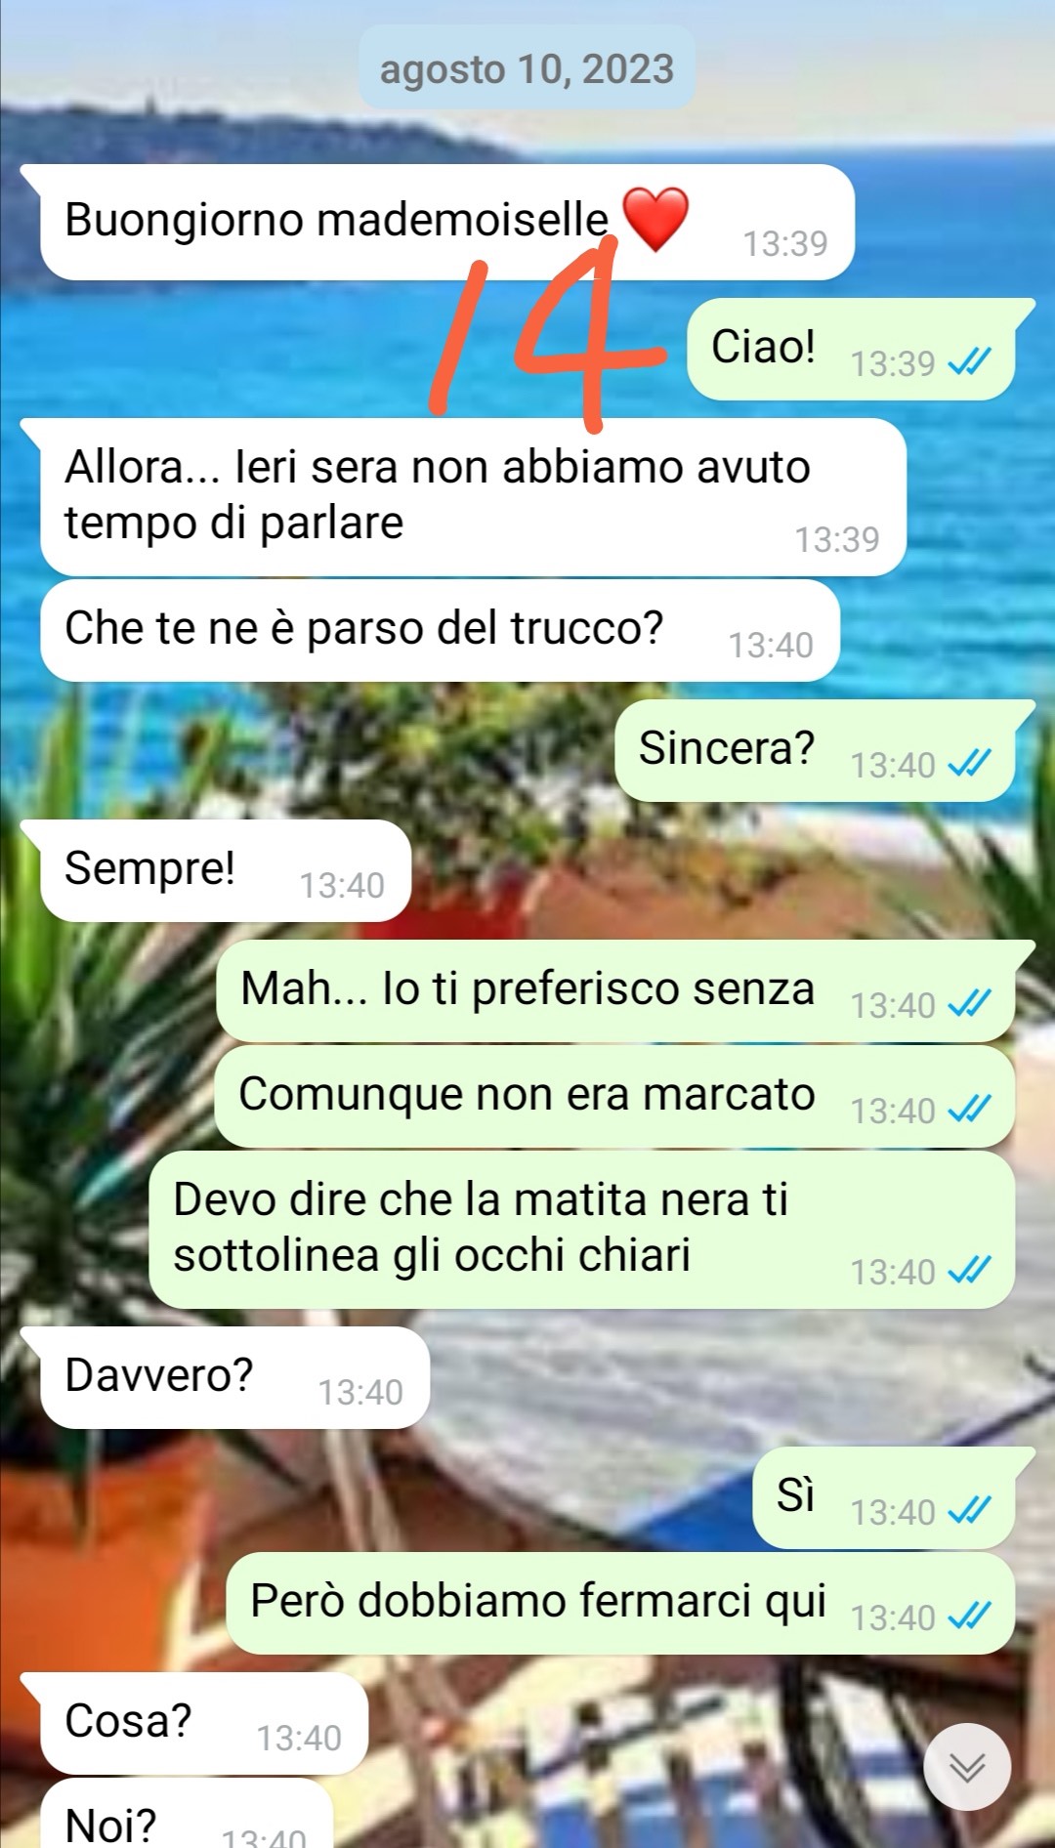1055x1848 pixels.
Task: Tap read ticks on 'Sì' message
Action: [970, 1511]
